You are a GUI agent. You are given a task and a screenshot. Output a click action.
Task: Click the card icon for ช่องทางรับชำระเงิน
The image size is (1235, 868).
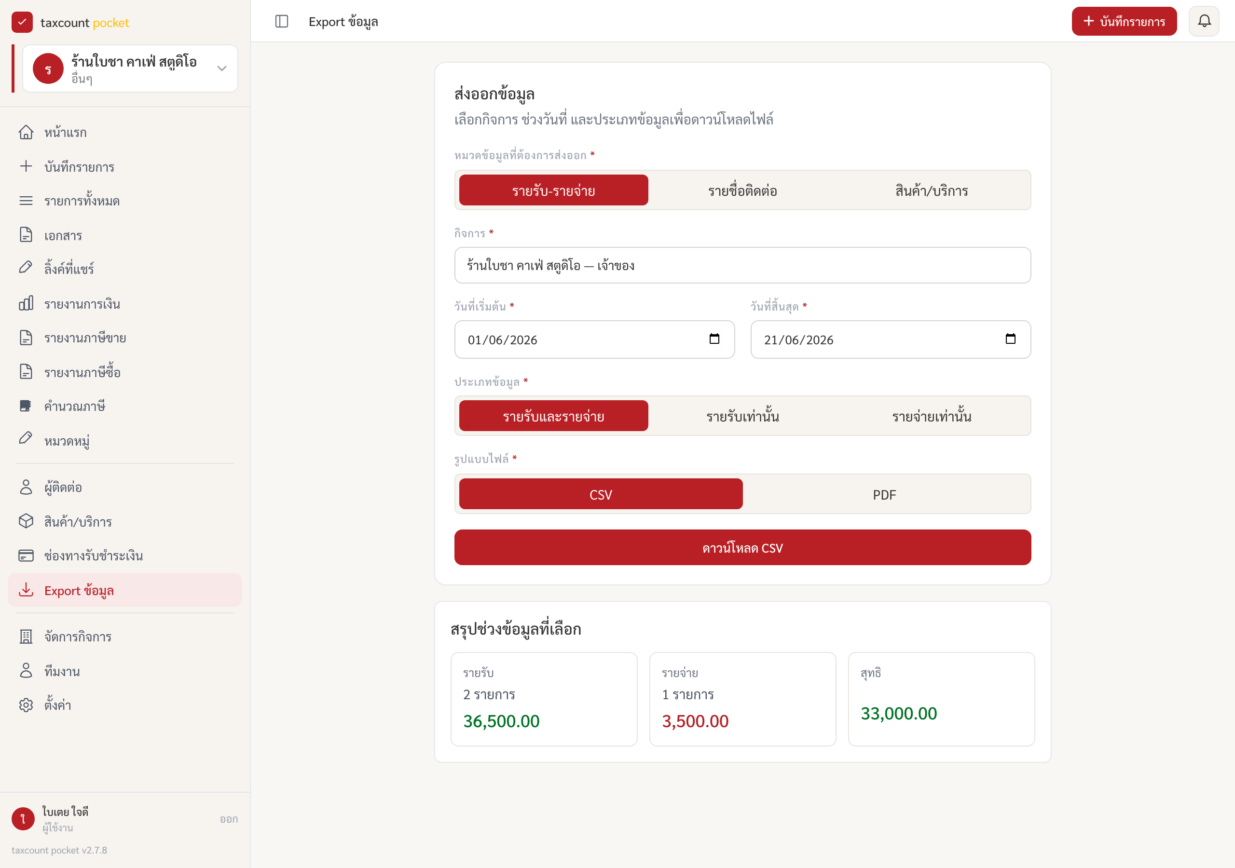(26, 556)
